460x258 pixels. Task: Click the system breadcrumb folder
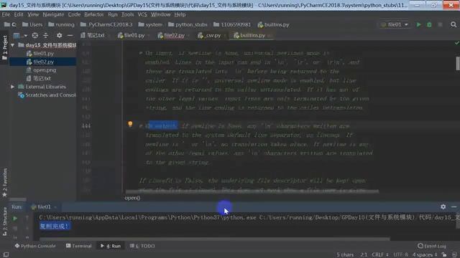click(150, 24)
